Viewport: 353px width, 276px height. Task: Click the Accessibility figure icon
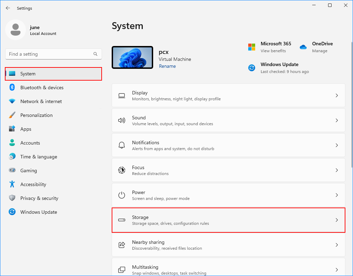(12, 184)
